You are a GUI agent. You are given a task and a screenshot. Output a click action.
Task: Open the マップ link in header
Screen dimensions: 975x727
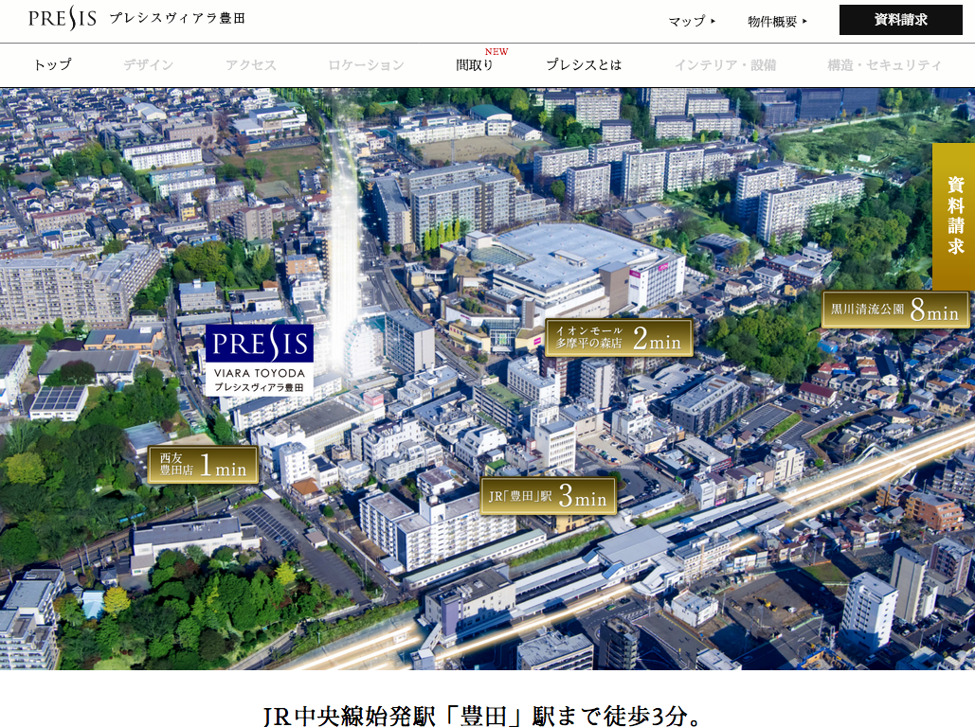pyautogui.click(x=691, y=21)
